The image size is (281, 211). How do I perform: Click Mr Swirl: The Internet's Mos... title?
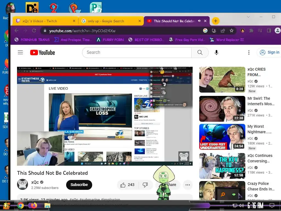[x=261, y=101]
